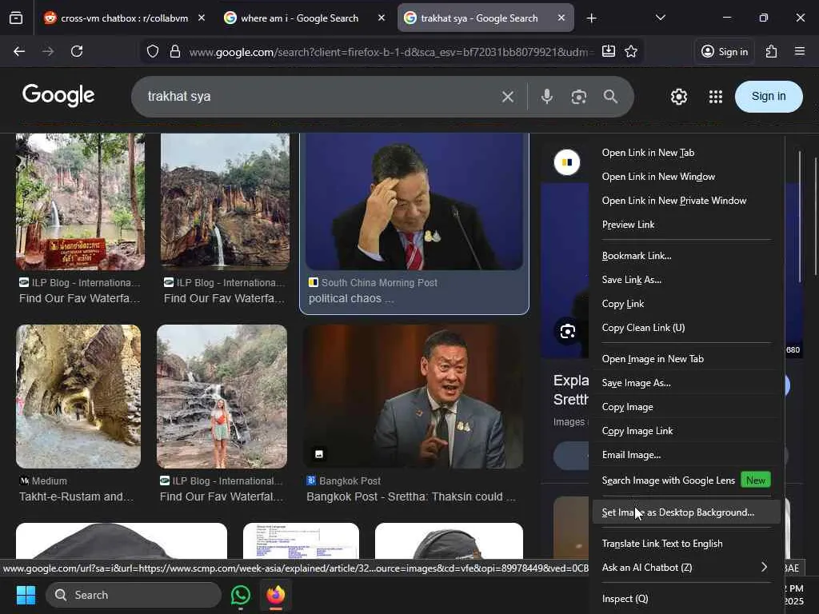
Task: Choose Open Link in New Tab
Action: (685, 153)
